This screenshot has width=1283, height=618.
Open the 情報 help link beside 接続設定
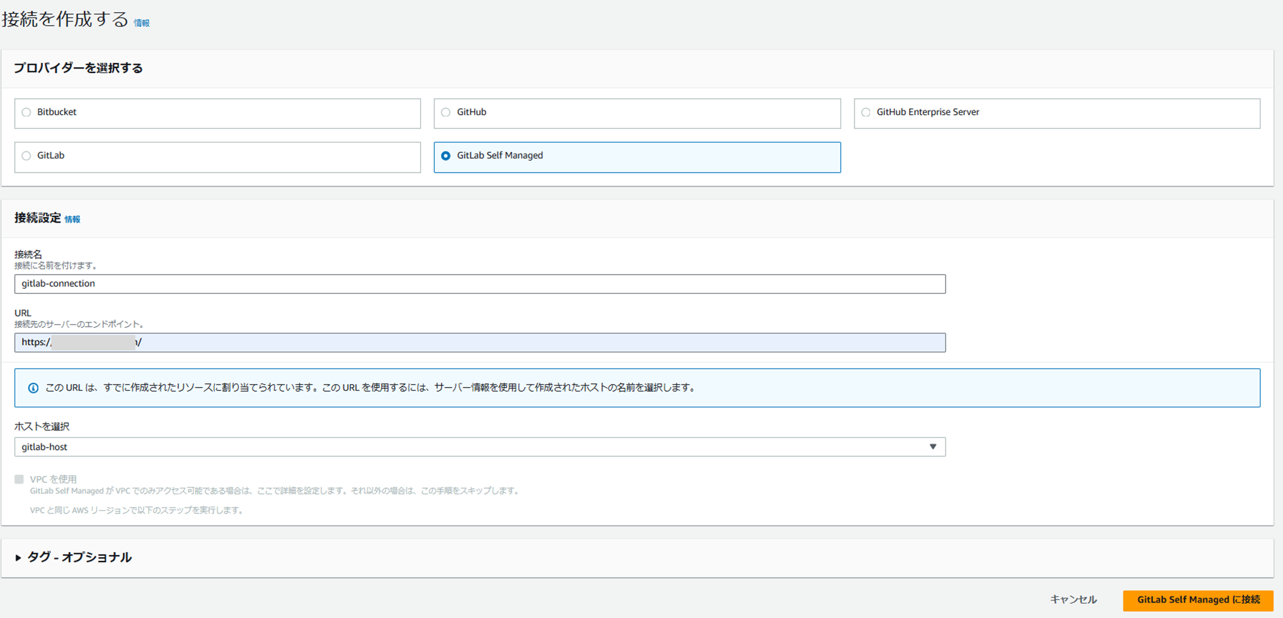(73, 219)
